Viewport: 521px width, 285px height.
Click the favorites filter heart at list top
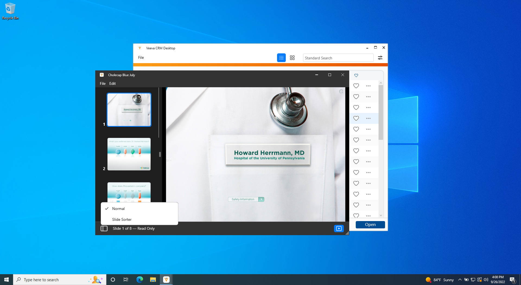tap(356, 75)
